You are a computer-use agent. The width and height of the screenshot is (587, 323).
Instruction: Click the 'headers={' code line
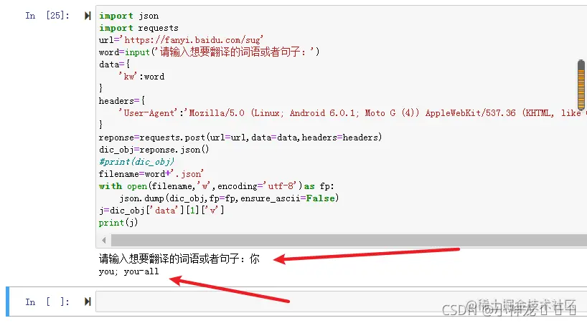pyautogui.click(x=122, y=101)
